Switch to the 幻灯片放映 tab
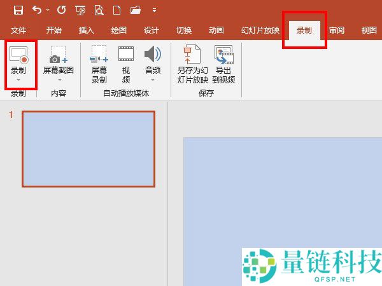382x286 pixels. [x=260, y=30]
